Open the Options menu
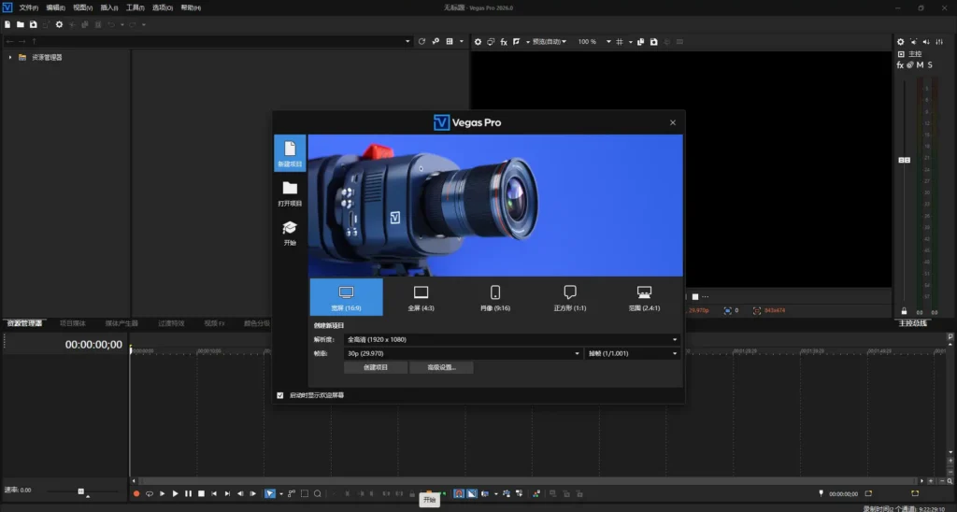957x512 pixels. [x=162, y=7]
